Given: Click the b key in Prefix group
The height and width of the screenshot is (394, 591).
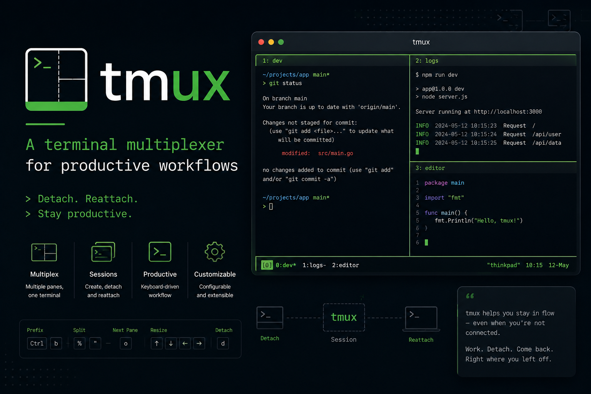Looking at the screenshot, I should (x=56, y=344).
